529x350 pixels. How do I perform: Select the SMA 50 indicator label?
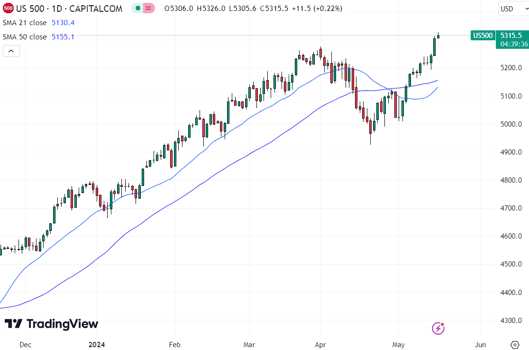click(x=24, y=37)
